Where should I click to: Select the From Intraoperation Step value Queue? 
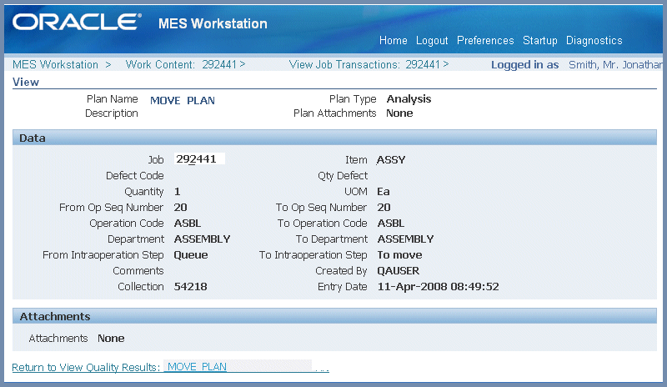191,255
